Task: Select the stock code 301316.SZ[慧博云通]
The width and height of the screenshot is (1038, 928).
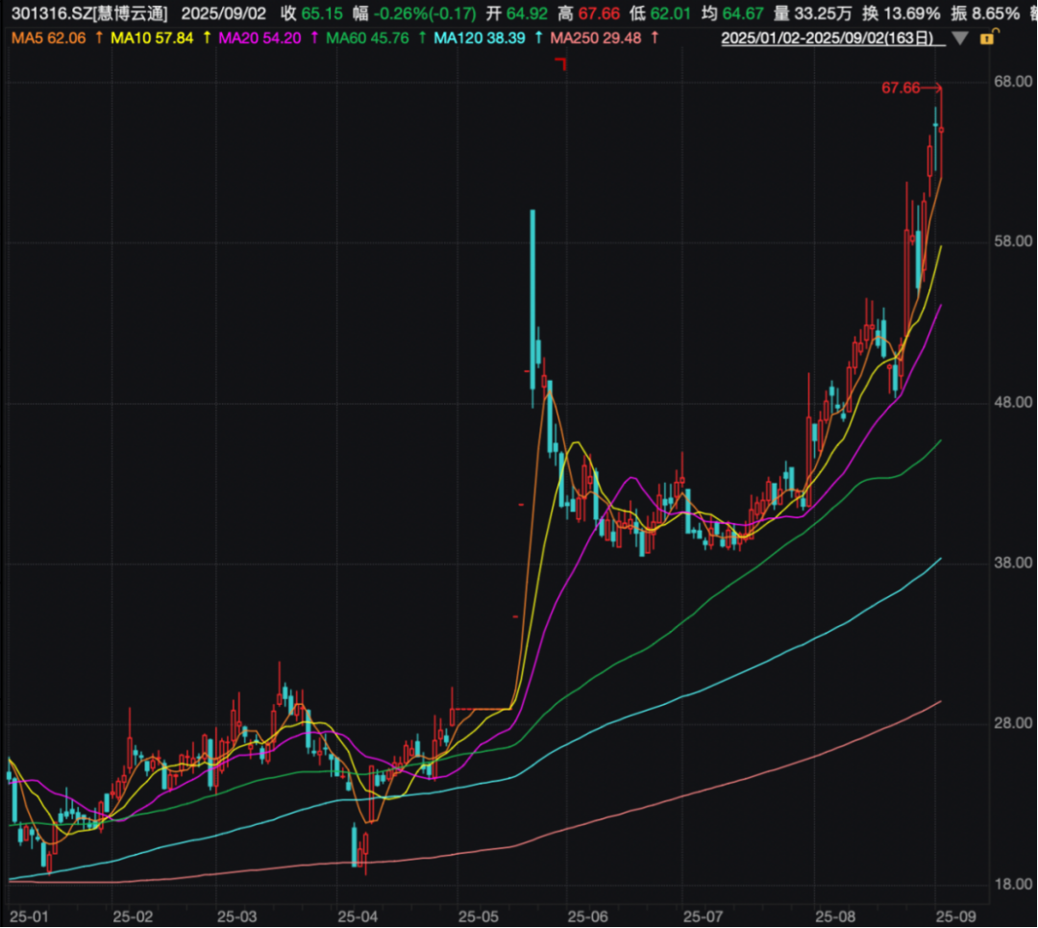Action: pyautogui.click(x=89, y=13)
